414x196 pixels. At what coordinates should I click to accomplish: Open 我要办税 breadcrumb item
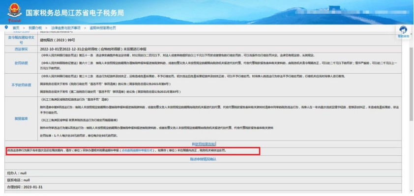coord(35,28)
